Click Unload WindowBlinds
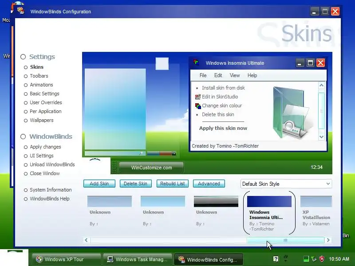 tap(52, 164)
